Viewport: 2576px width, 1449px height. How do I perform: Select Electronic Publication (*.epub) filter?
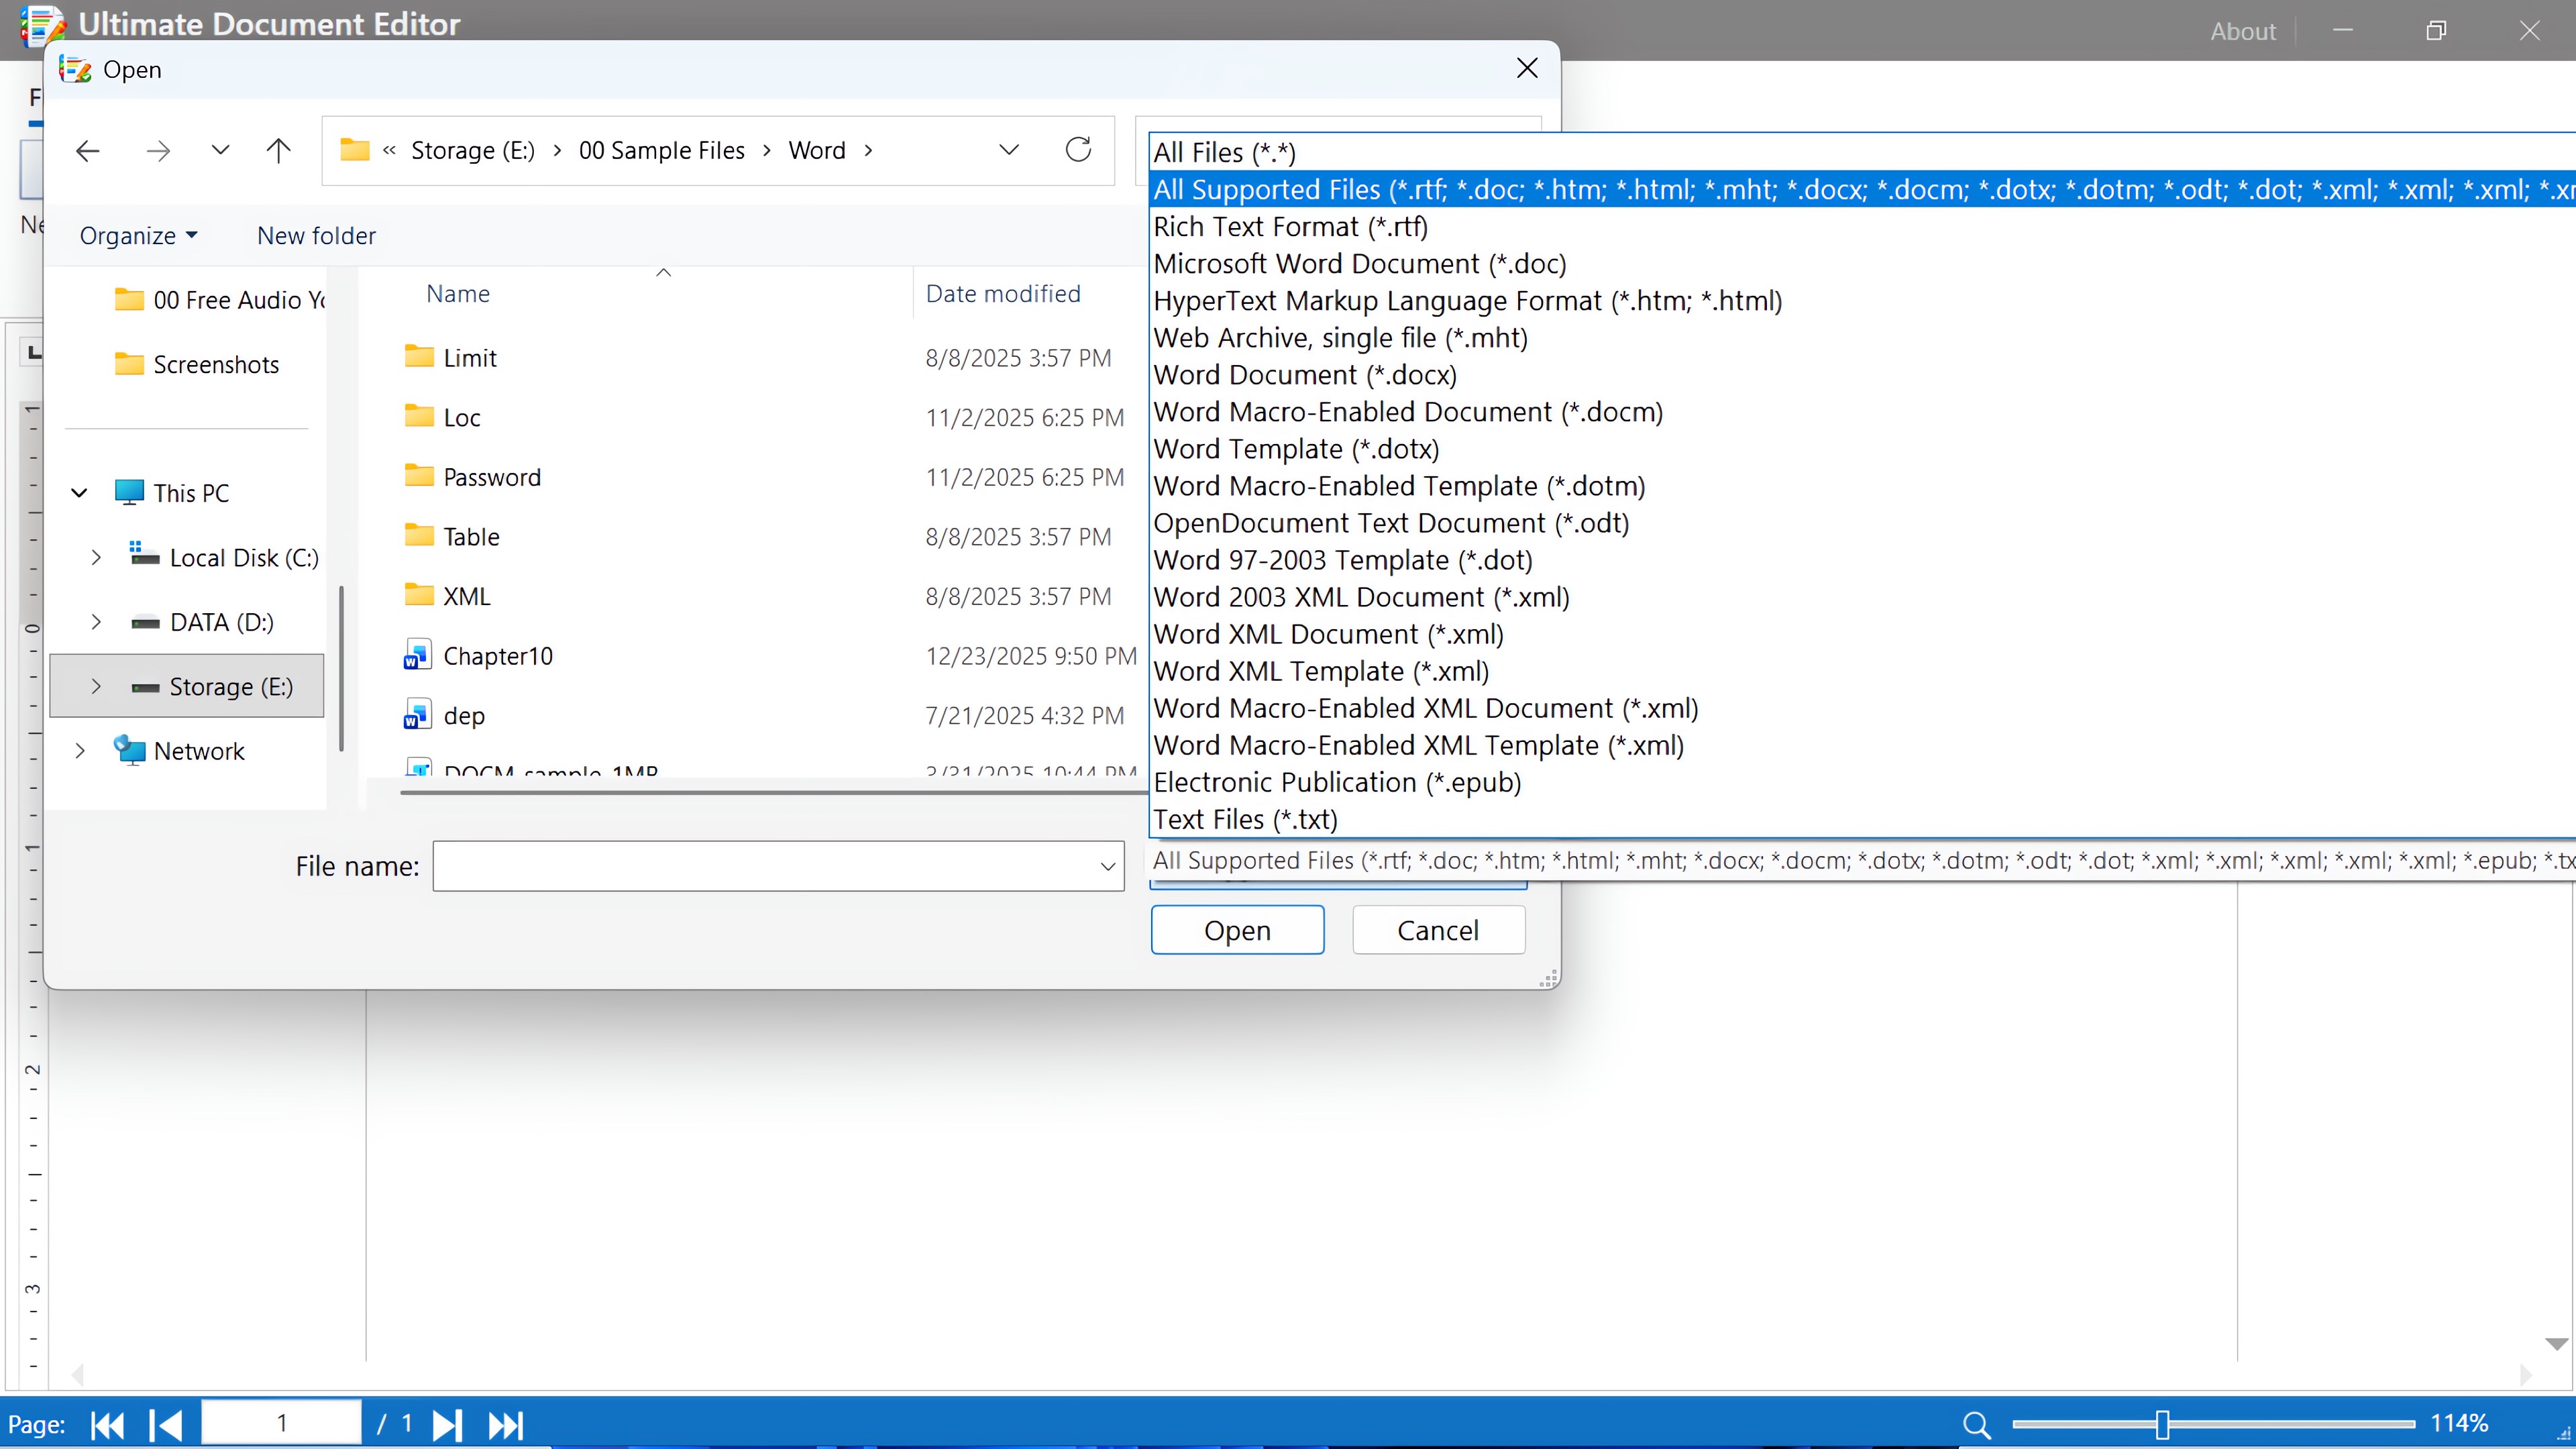coord(1336,782)
